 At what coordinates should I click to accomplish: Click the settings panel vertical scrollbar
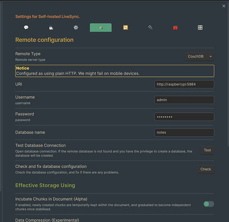pyautogui.click(x=228, y=74)
